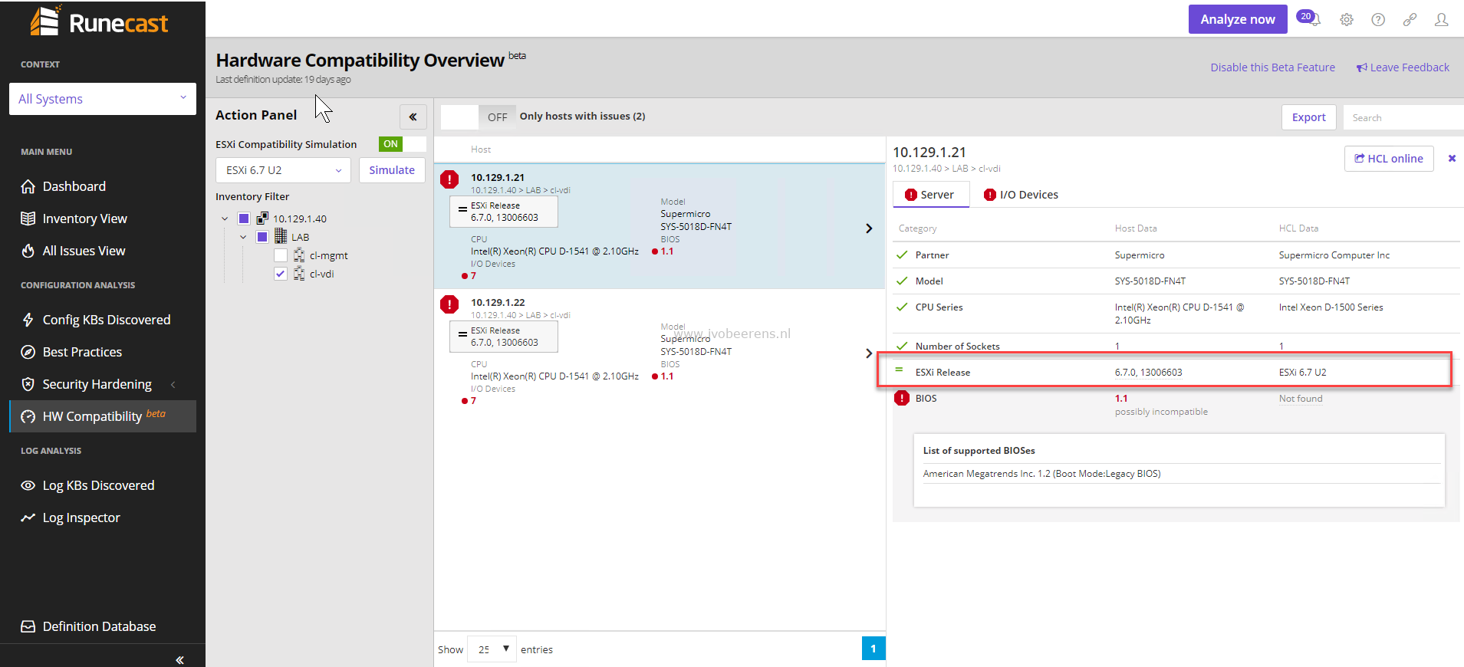Uncheck the cl-vdi checkbox
This screenshot has width=1464, height=667.
pyautogui.click(x=281, y=274)
